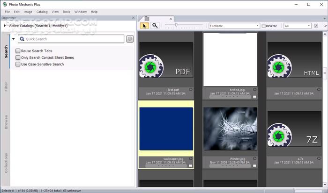Turn on Use Case-Sensitive Search
The image size is (328, 193).
click(x=18, y=64)
